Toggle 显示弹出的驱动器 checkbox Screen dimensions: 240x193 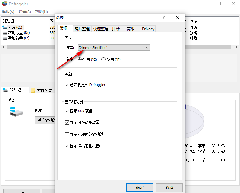coord(67,146)
